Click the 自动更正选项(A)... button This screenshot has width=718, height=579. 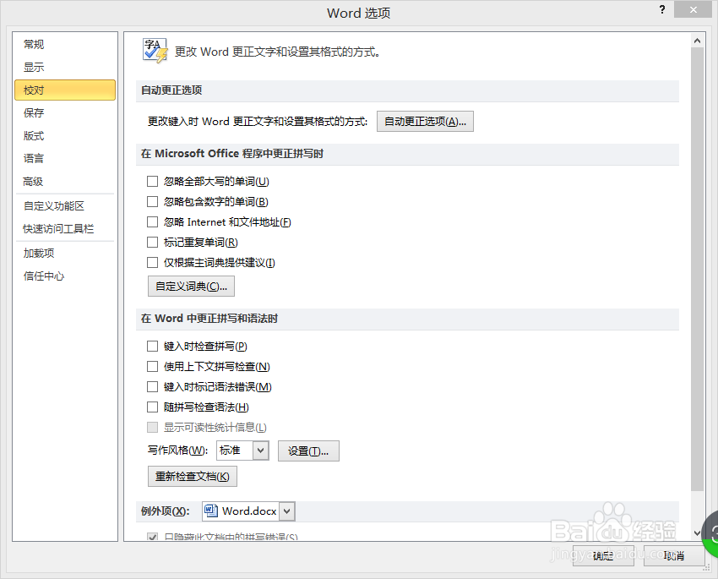pyautogui.click(x=425, y=122)
